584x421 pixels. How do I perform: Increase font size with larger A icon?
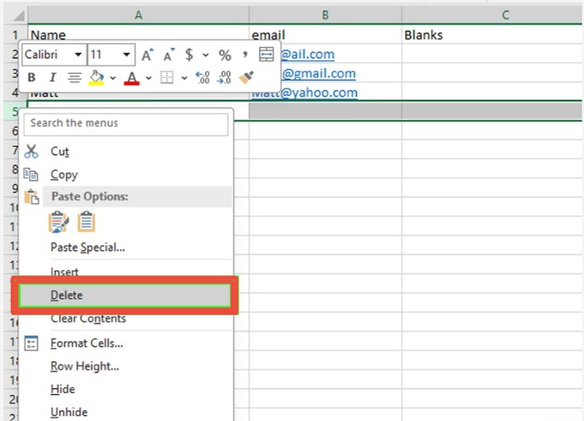[x=148, y=55]
